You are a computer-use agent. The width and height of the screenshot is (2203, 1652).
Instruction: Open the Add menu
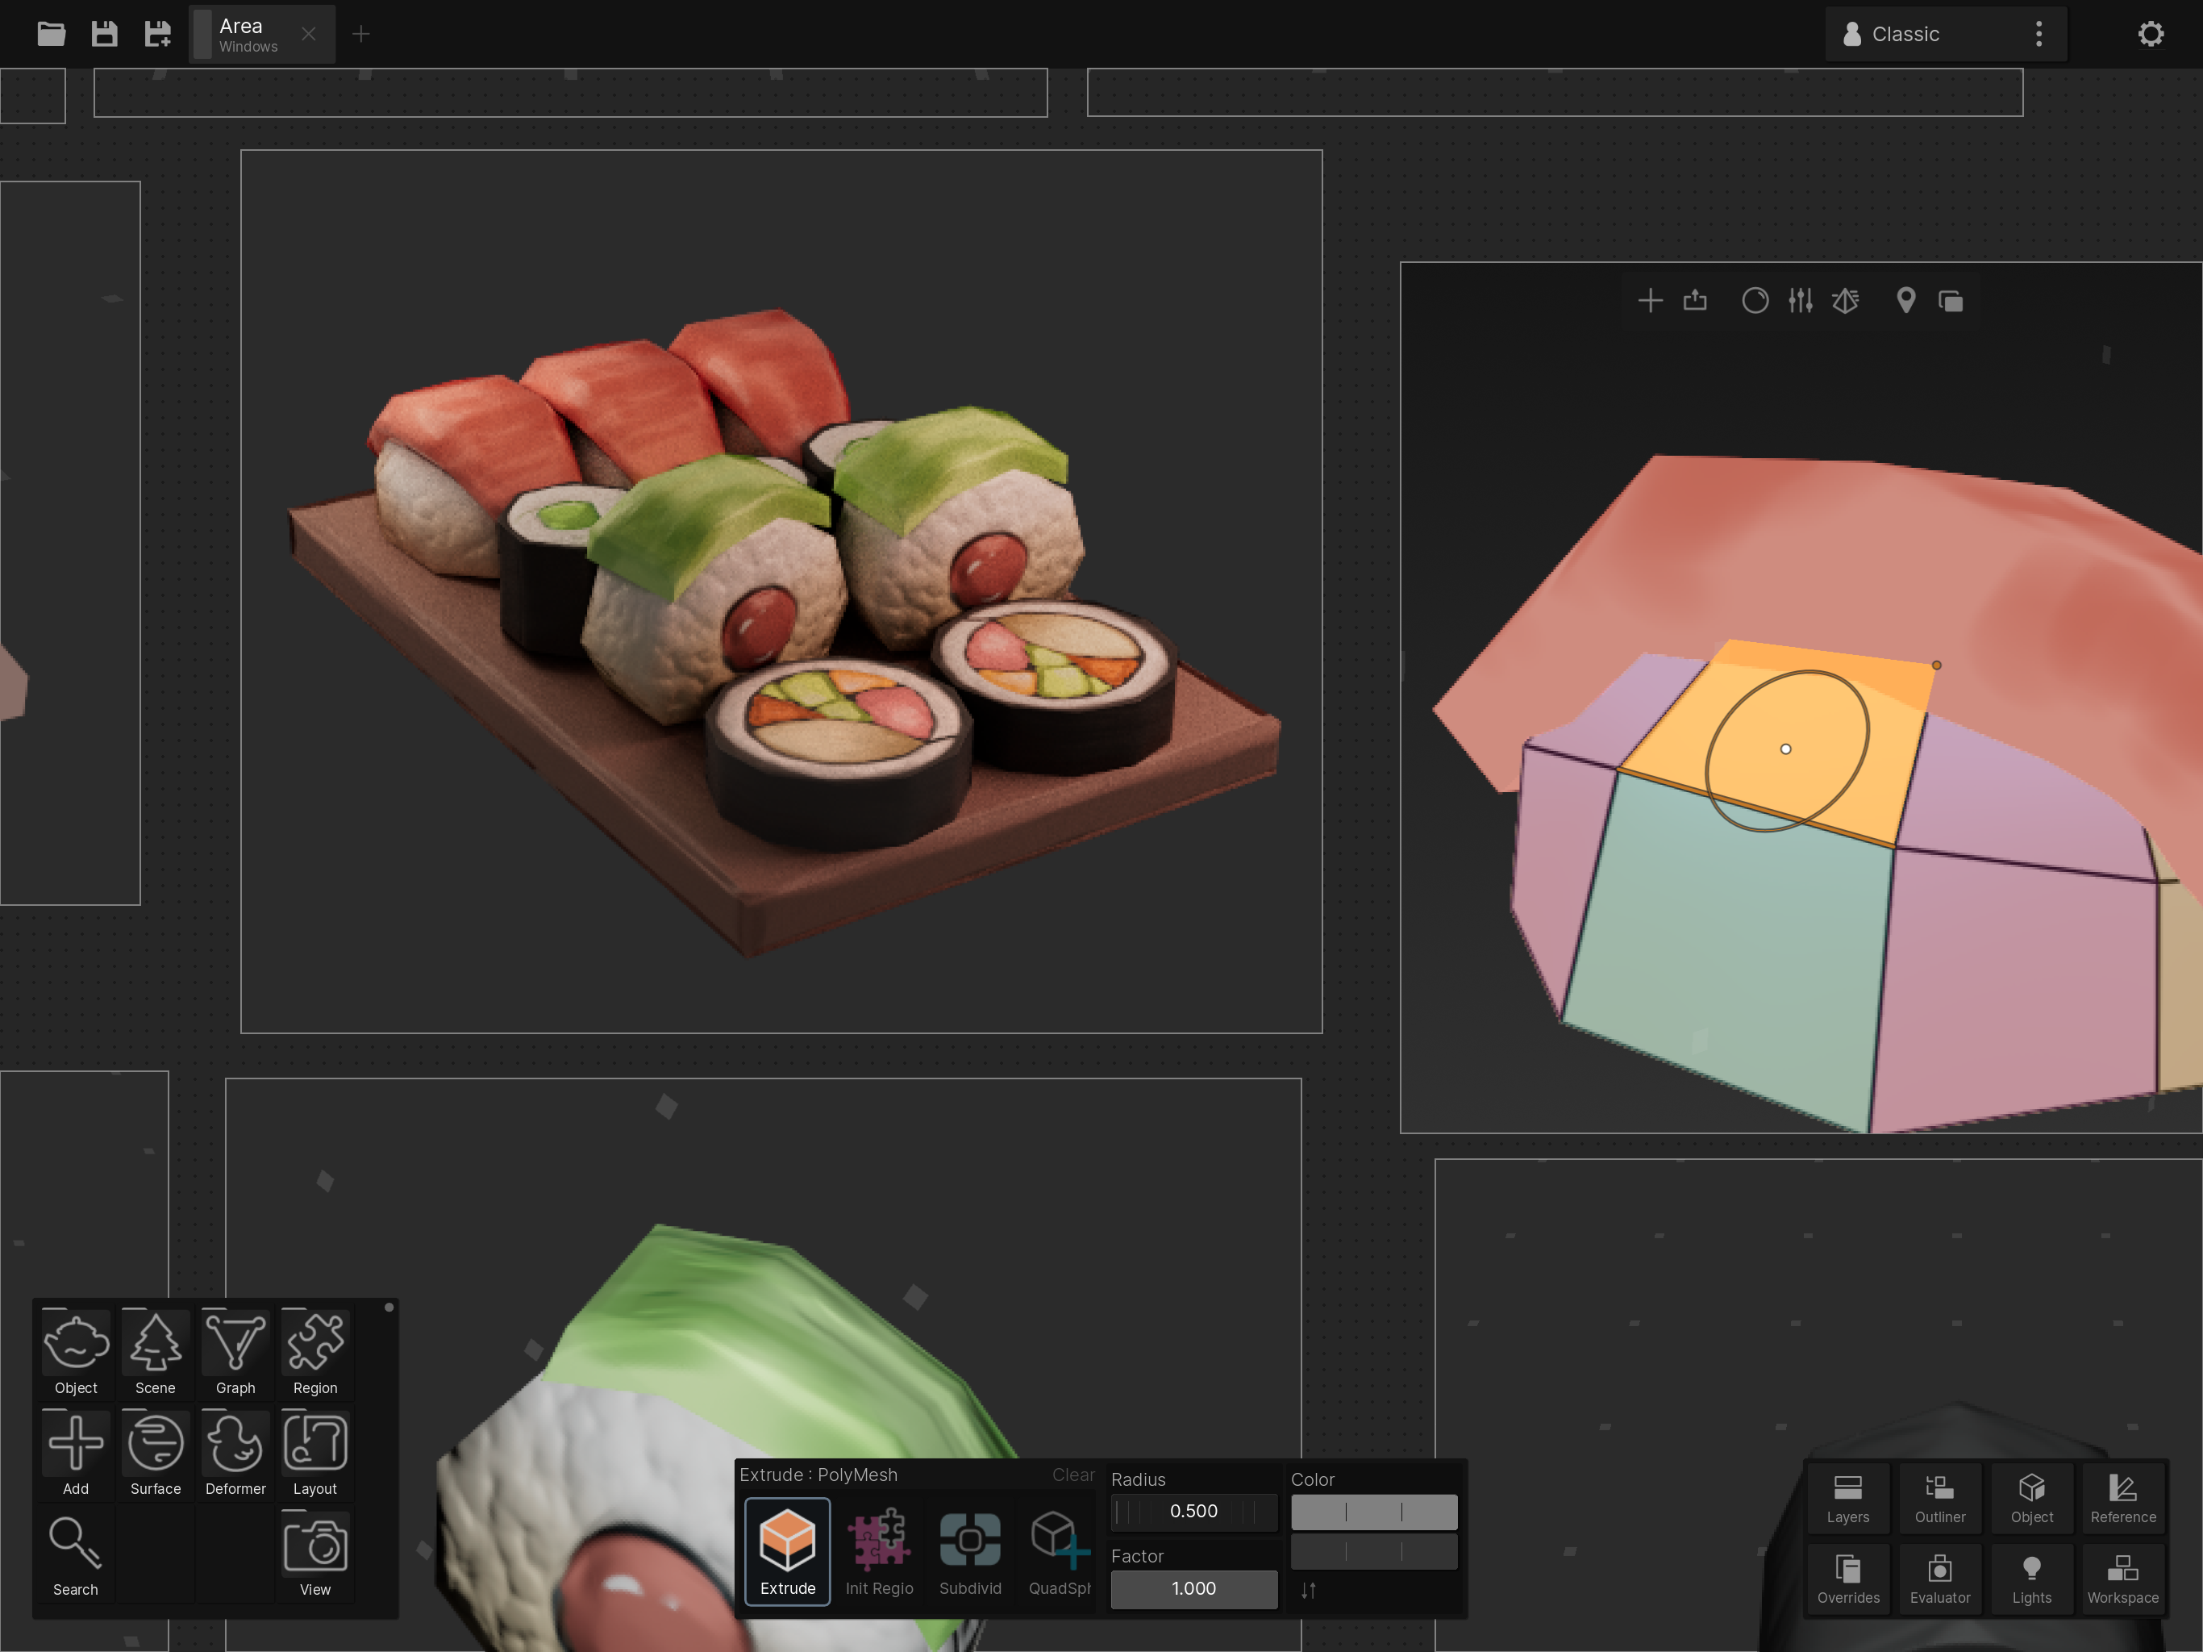click(76, 1454)
